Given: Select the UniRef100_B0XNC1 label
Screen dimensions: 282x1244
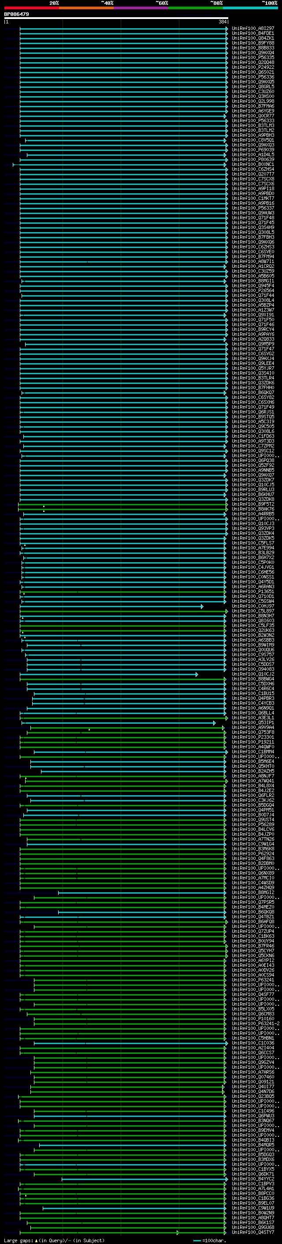Looking at the screenshot, I should coord(252,165).
